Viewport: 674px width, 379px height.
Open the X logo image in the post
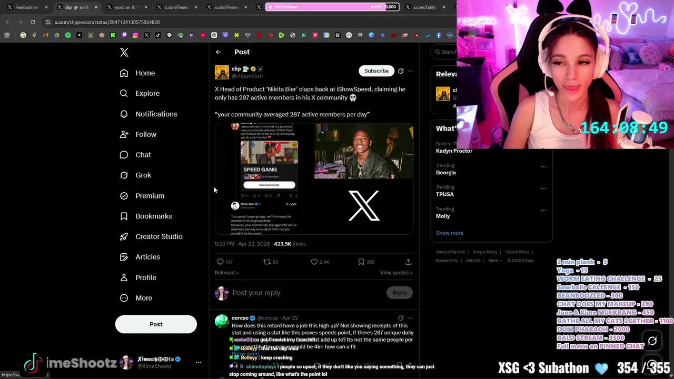point(364,206)
